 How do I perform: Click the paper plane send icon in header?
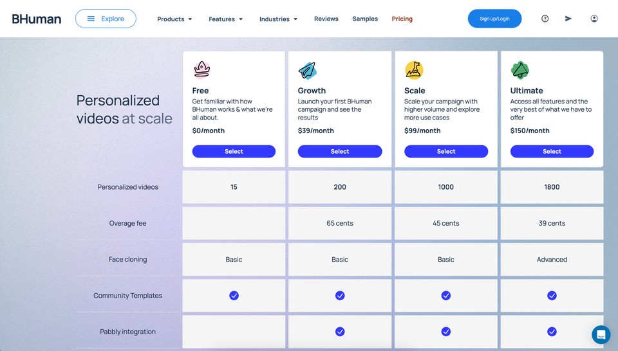(568, 19)
